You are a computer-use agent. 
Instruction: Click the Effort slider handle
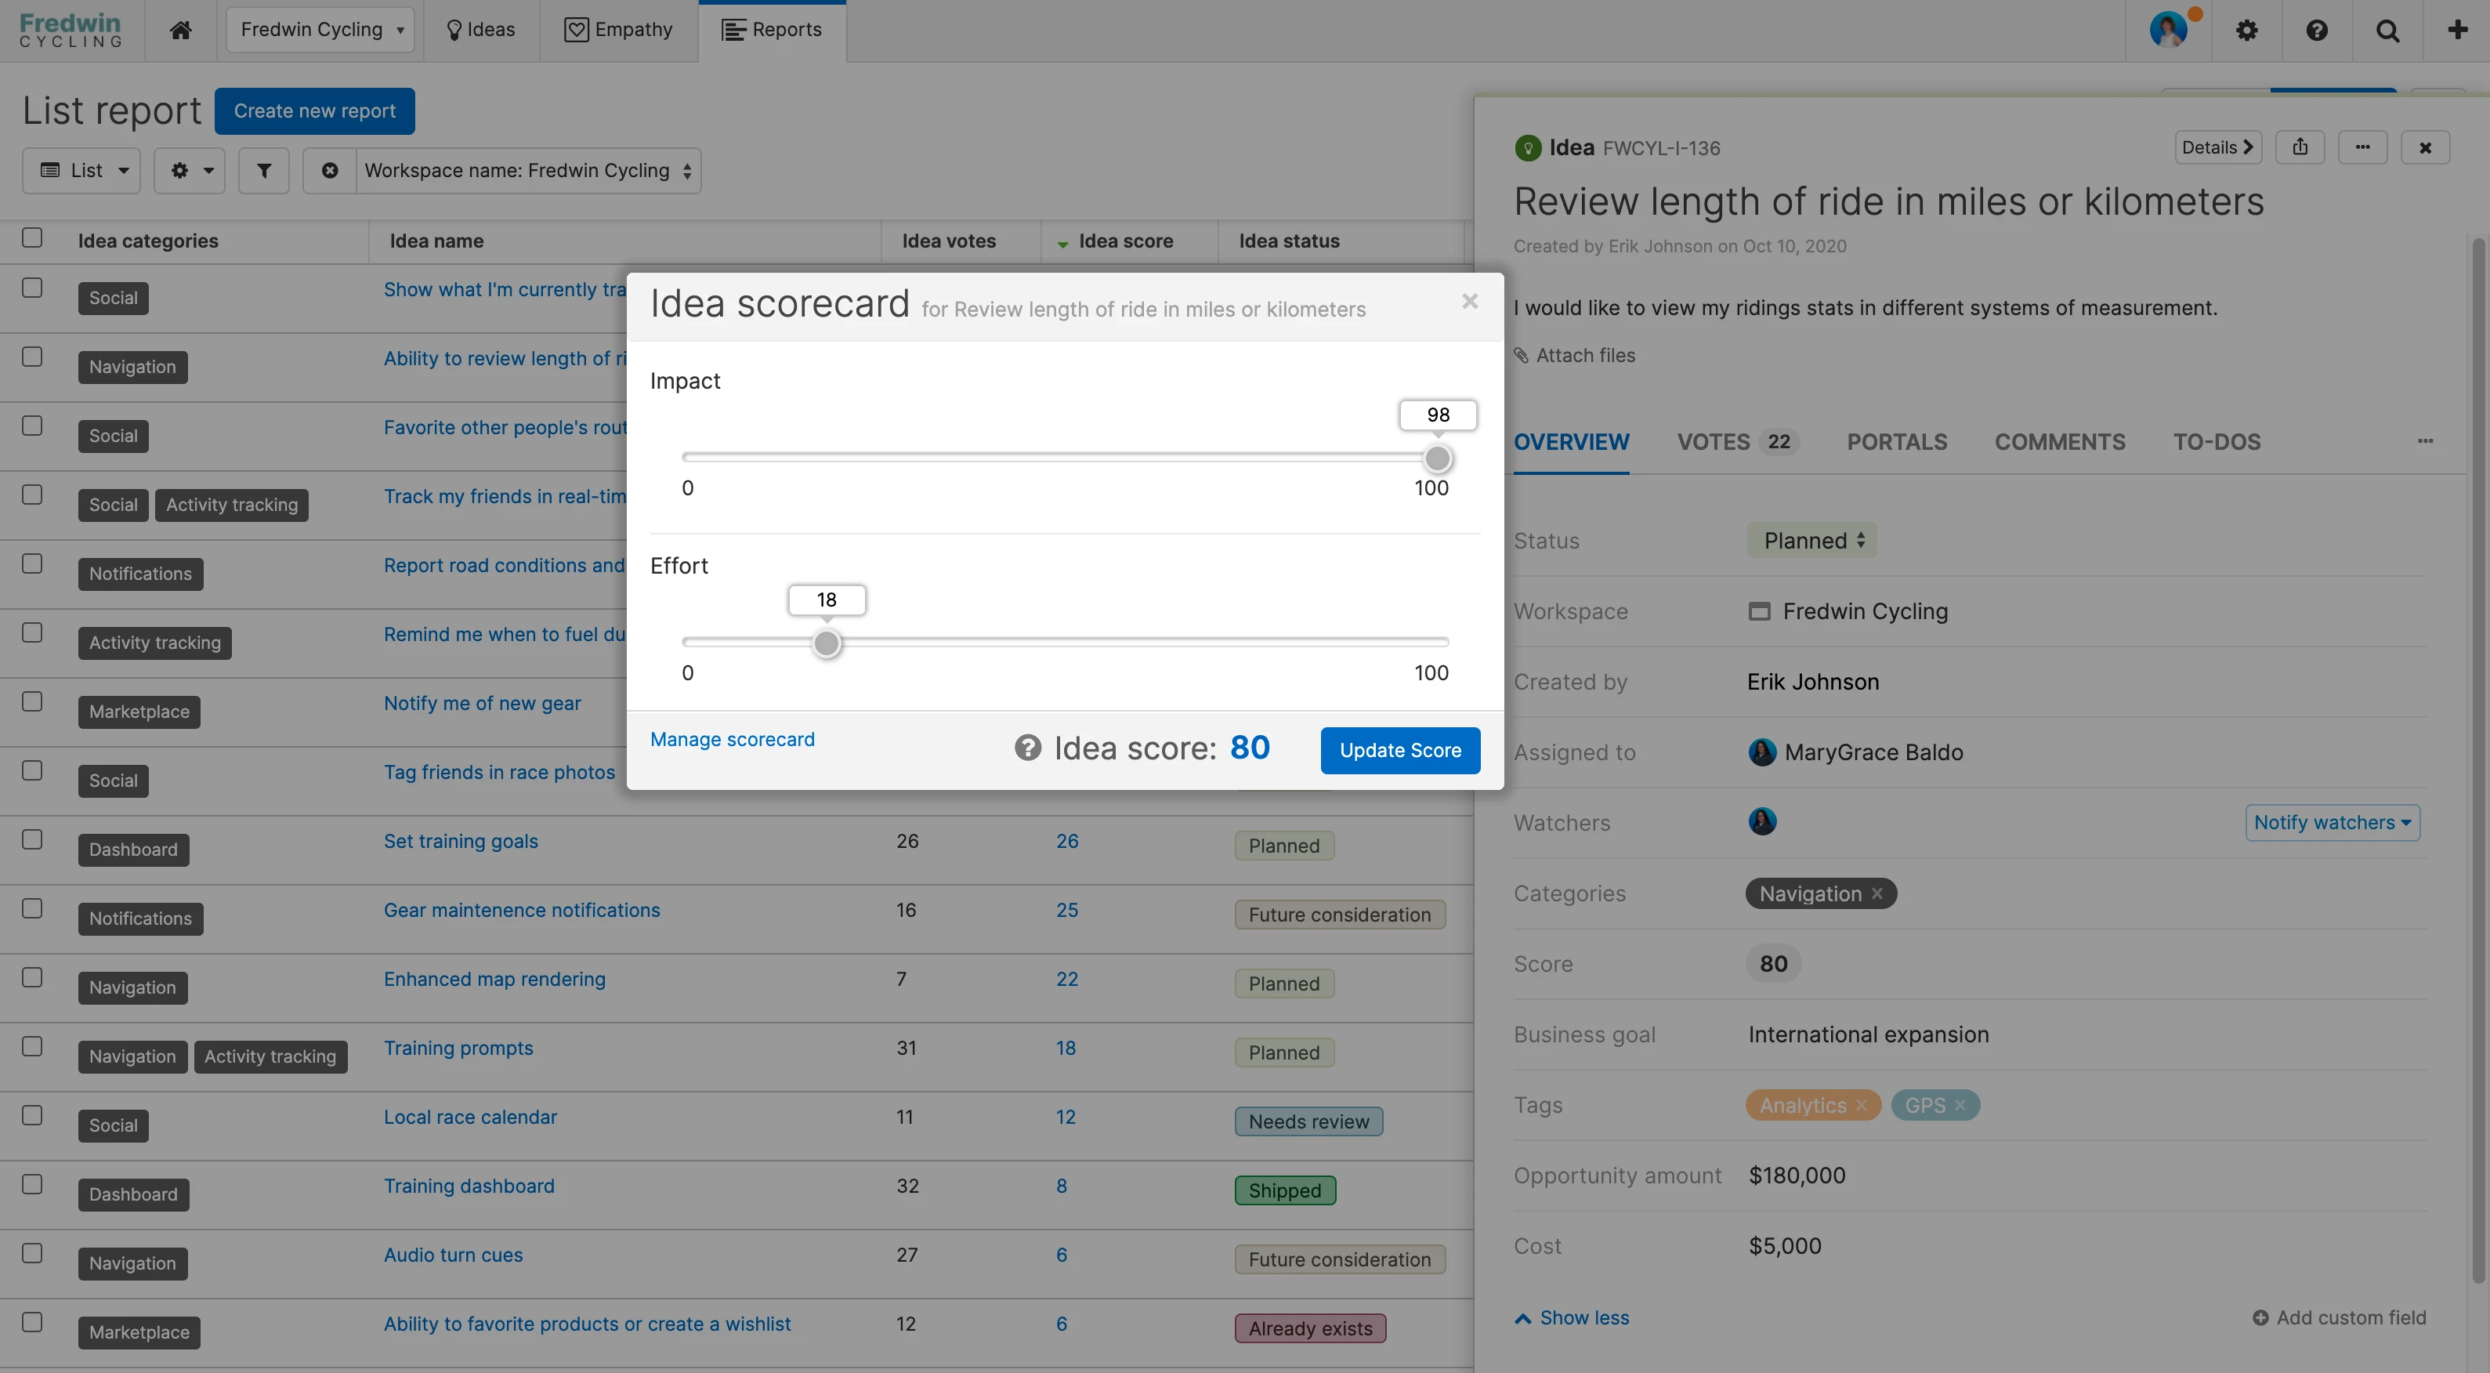click(x=827, y=643)
